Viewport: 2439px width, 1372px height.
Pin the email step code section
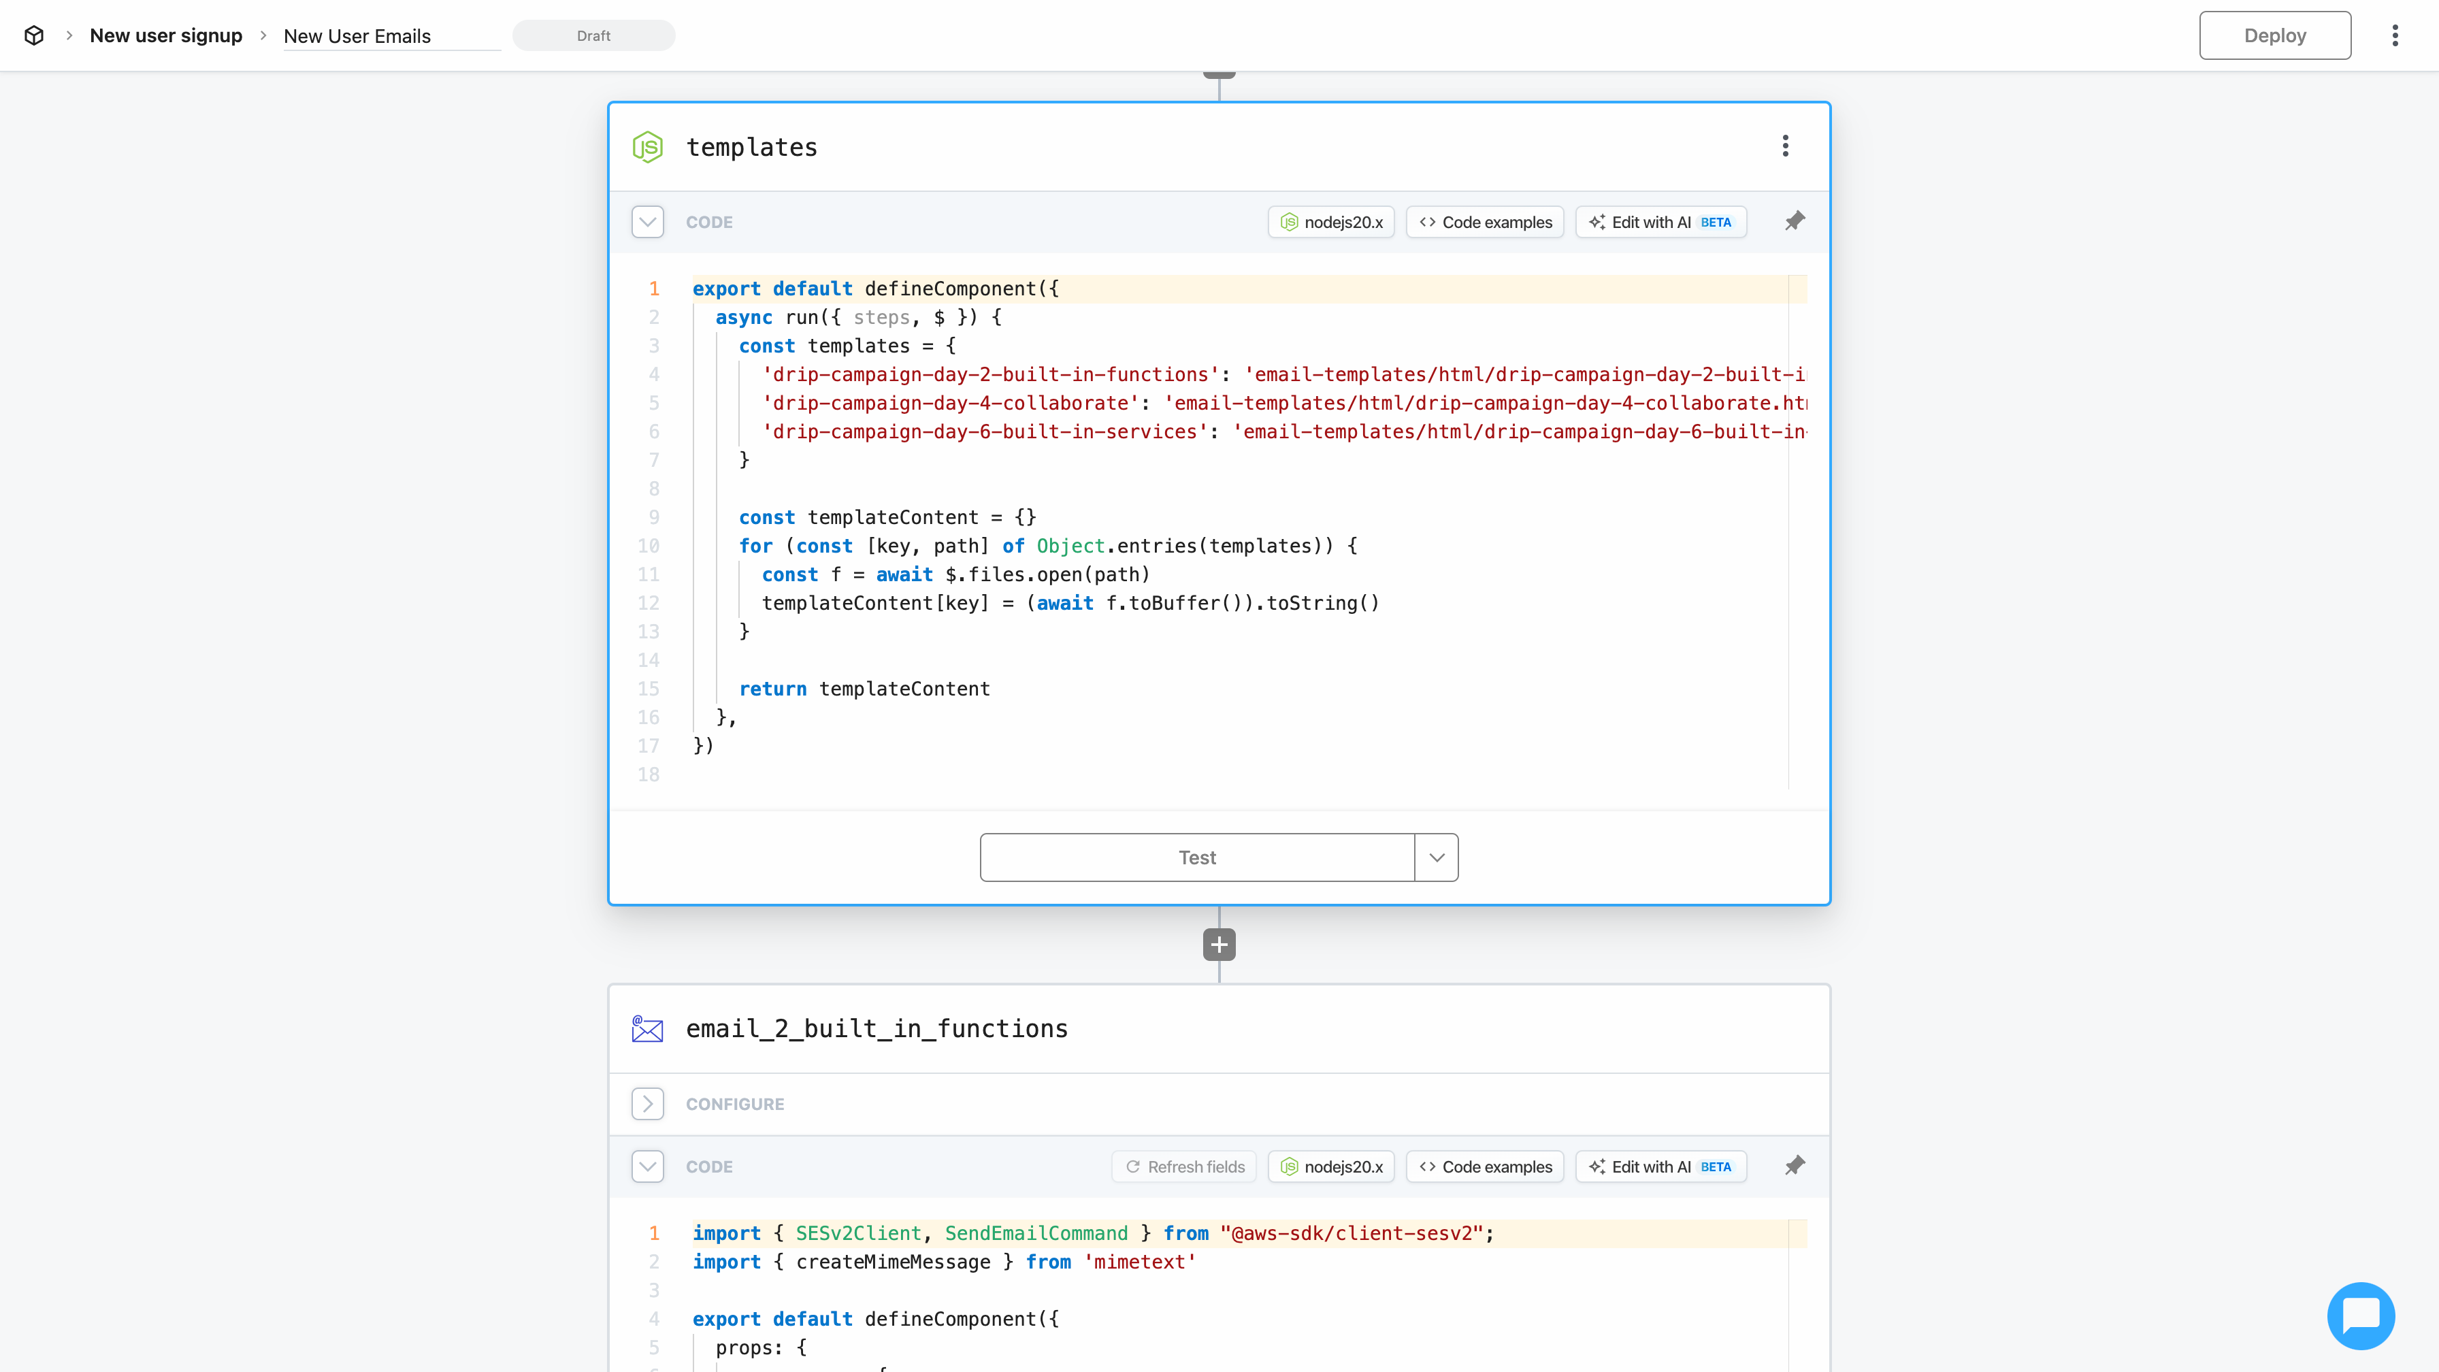pos(1795,1166)
